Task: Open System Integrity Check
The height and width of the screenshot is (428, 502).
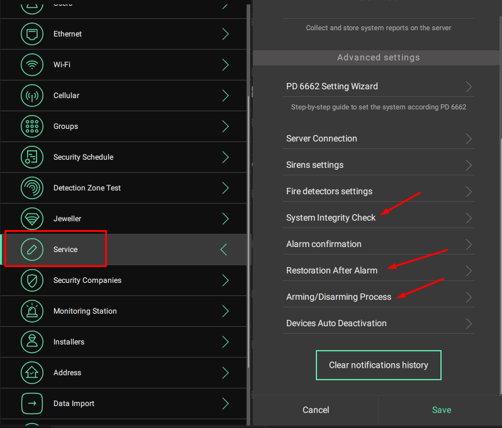Action: point(379,218)
